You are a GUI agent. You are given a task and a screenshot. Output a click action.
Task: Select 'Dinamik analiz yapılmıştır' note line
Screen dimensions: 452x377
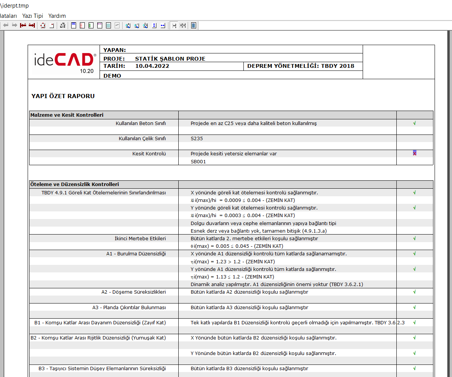(x=277, y=285)
